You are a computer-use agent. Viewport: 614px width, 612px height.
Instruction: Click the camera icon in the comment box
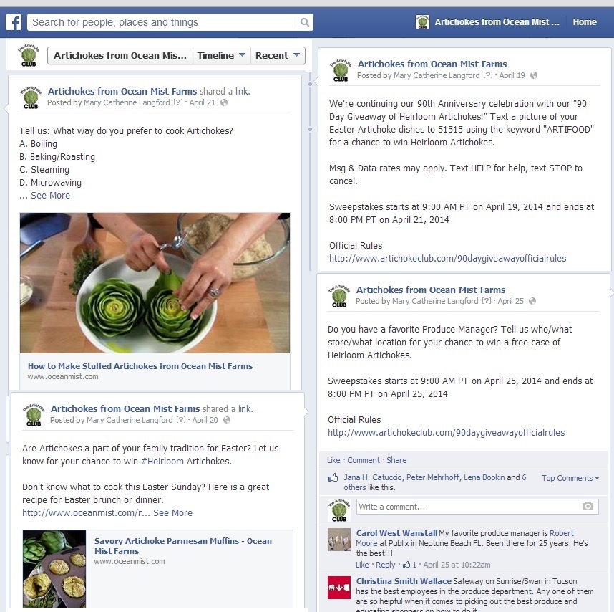click(588, 506)
